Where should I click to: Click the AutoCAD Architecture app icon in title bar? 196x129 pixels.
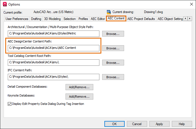point(5,4)
